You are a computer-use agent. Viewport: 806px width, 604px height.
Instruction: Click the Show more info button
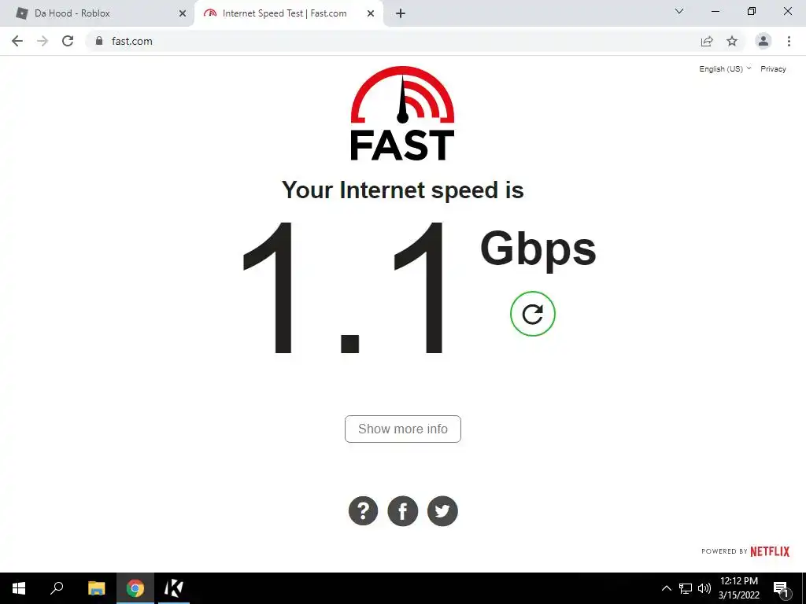click(402, 429)
